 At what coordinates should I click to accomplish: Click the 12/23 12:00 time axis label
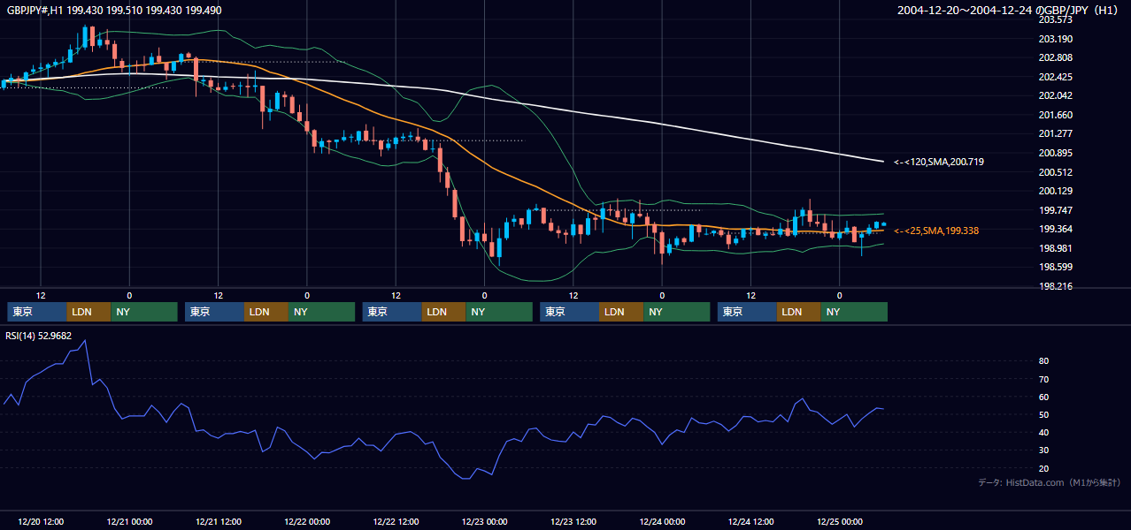click(x=573, y=521)
